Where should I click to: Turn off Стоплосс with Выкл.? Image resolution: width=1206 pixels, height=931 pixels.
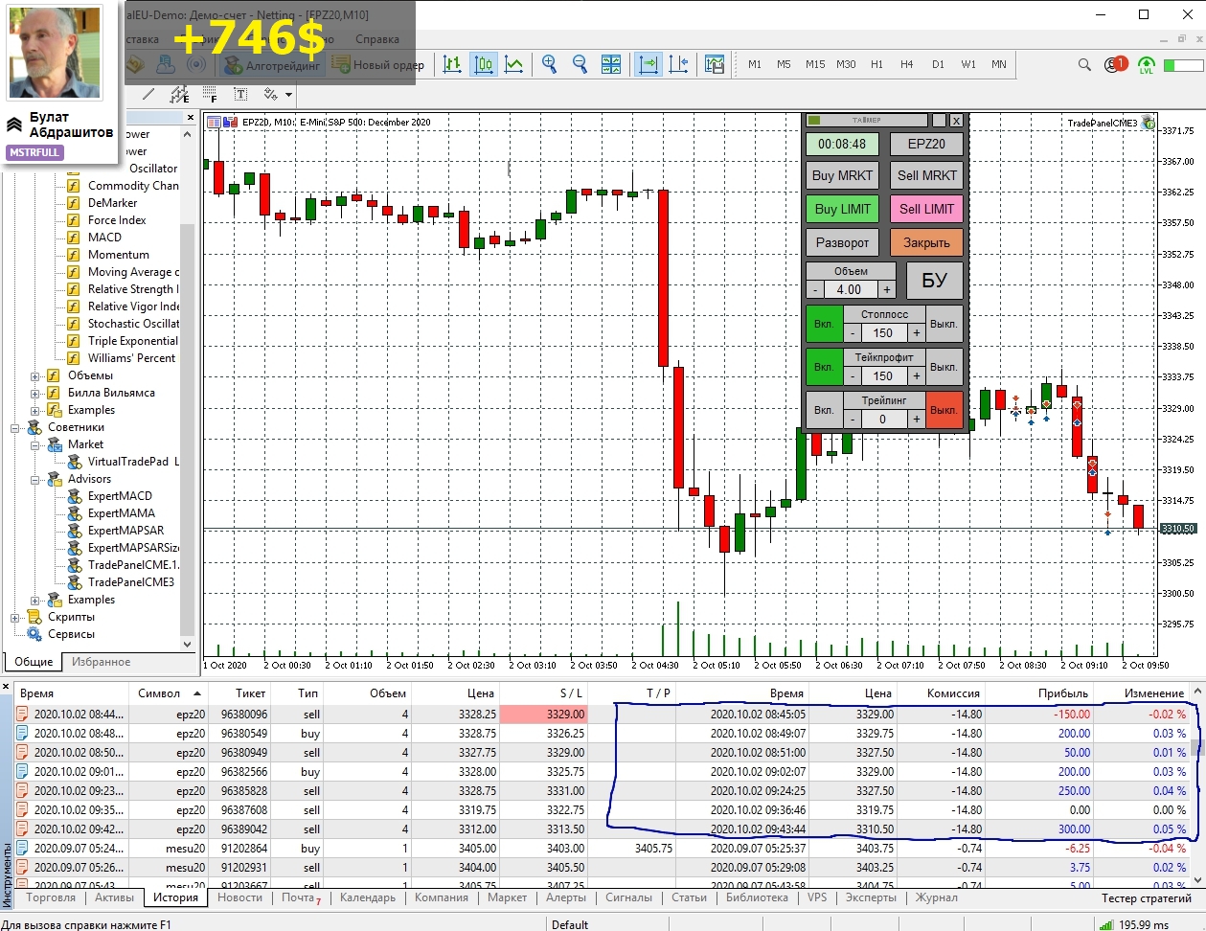pos(944,324)
